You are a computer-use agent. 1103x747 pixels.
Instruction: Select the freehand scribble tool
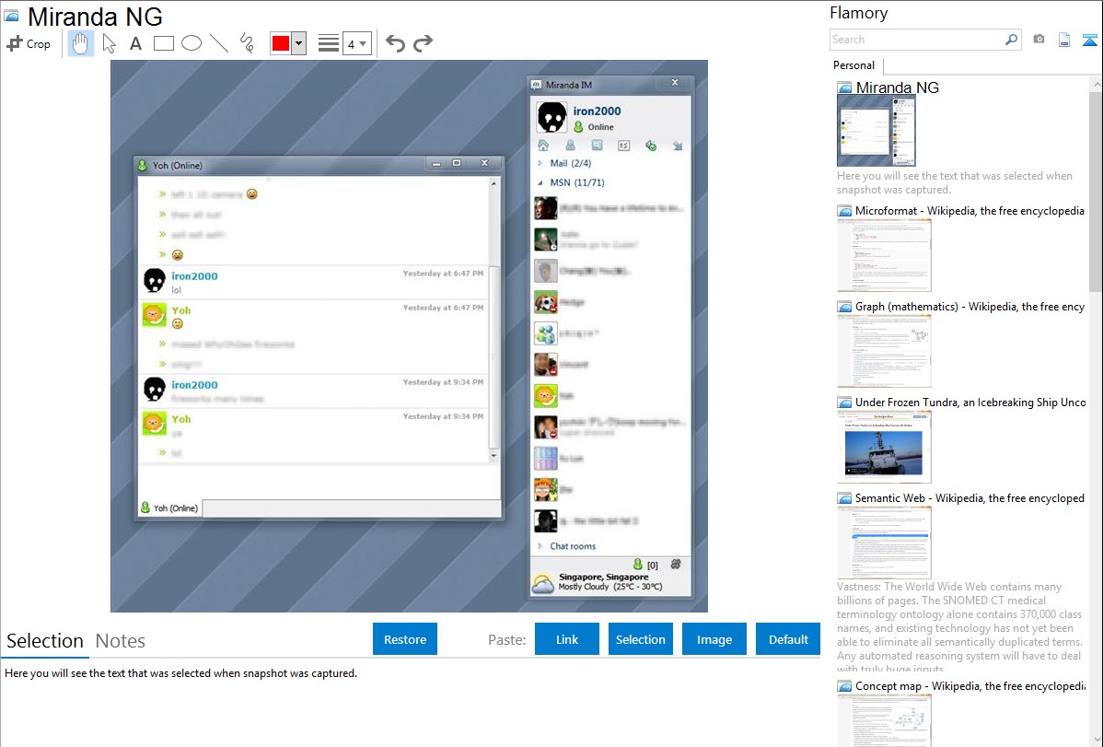(x=247, y=43)
